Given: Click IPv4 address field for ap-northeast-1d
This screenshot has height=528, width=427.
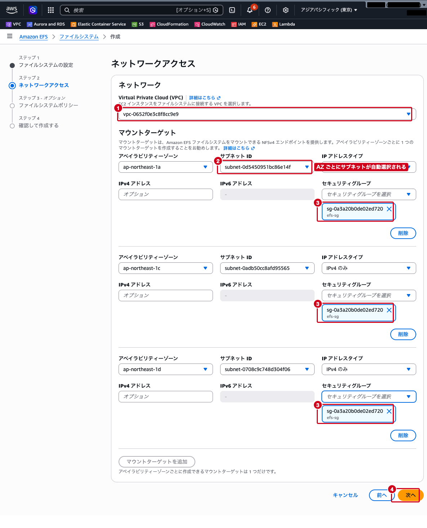Looking at the screenshot, I should [x=166, y=397].
